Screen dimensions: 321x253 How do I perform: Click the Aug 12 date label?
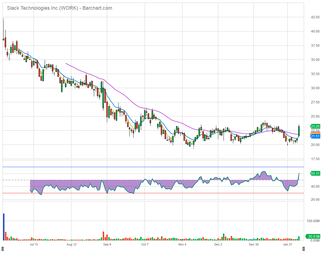[71, 244]
